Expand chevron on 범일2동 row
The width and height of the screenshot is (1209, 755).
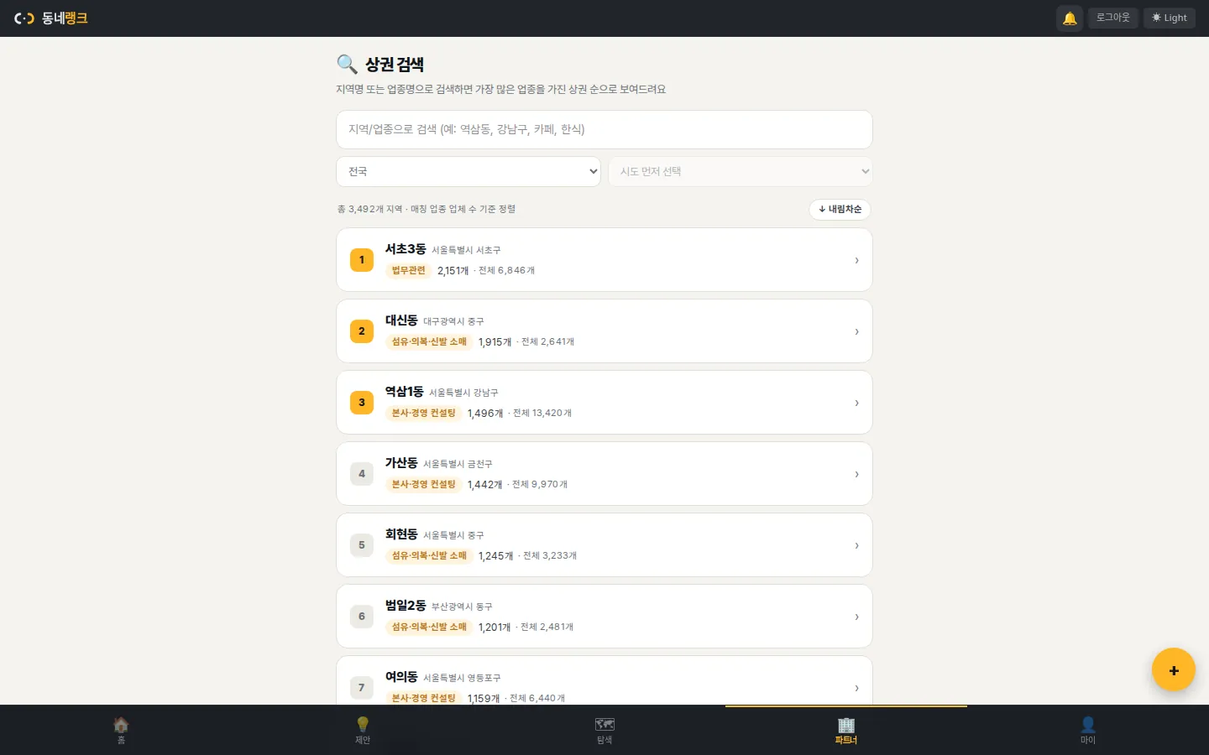point(856,617)
